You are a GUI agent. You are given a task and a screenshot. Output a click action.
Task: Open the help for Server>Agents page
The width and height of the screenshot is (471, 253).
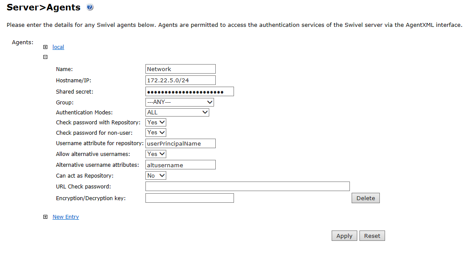click(89, 7)
